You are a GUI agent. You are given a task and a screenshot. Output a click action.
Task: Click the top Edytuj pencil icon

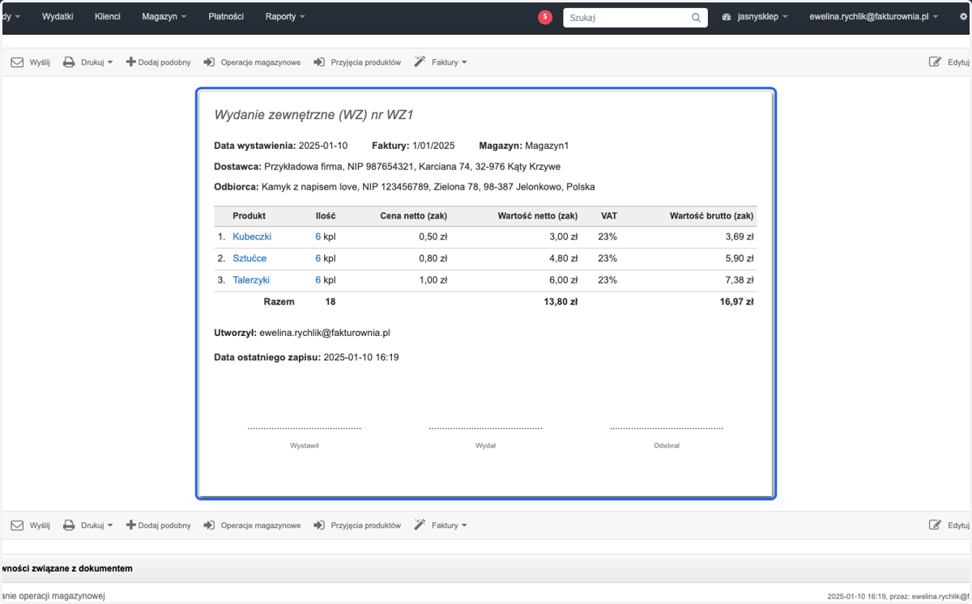pyautogui.click(x=936, y=62)
